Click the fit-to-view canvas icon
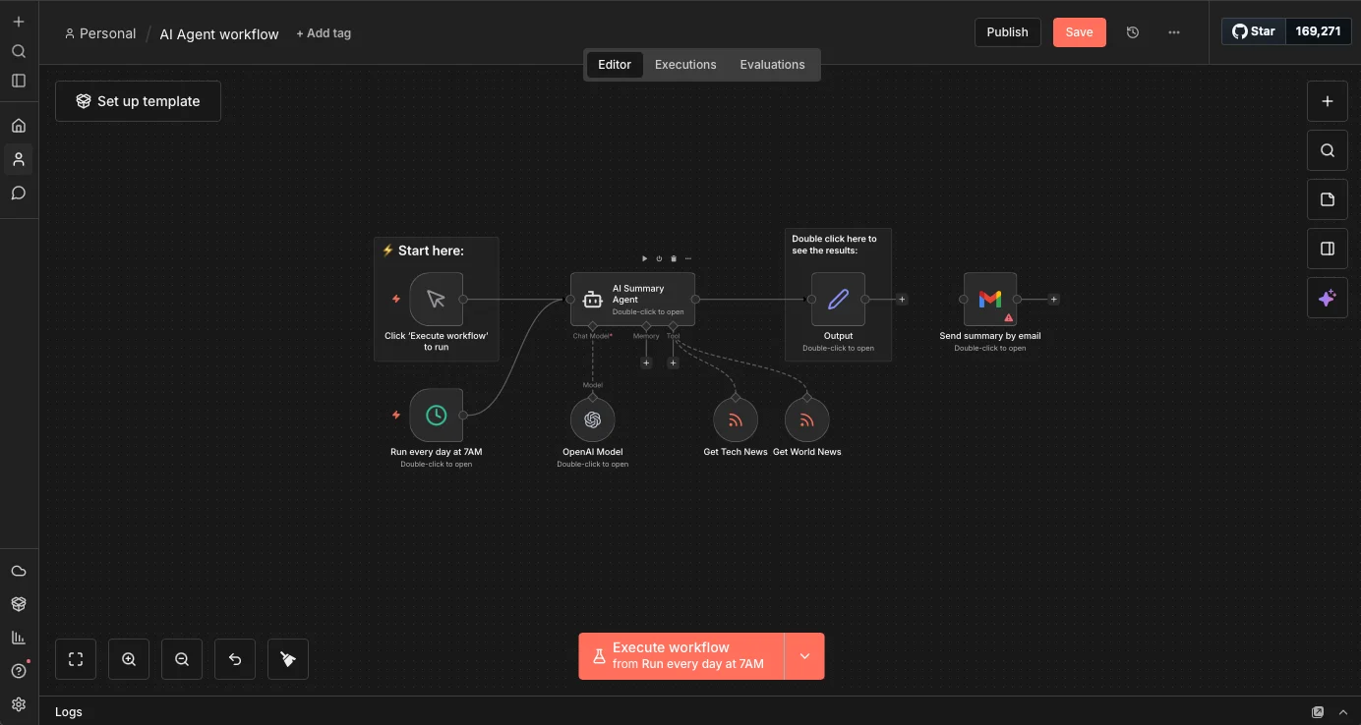 (x=76, y=659)
